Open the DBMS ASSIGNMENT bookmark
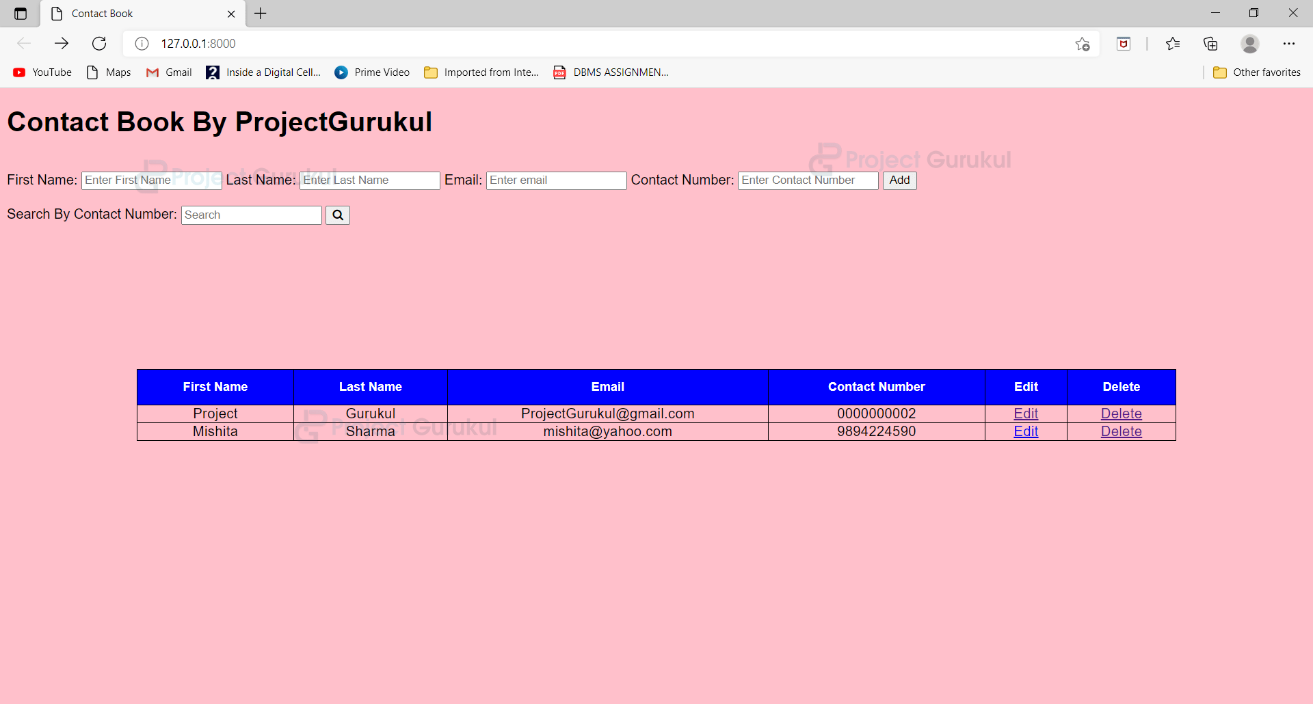 click(610, 72)
